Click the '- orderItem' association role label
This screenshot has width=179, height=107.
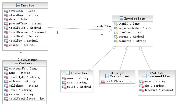(102, 27)
